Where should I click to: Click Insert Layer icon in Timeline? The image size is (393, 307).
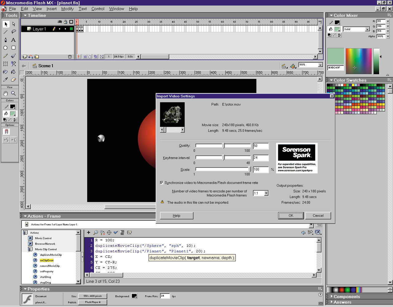pos(25,56)
